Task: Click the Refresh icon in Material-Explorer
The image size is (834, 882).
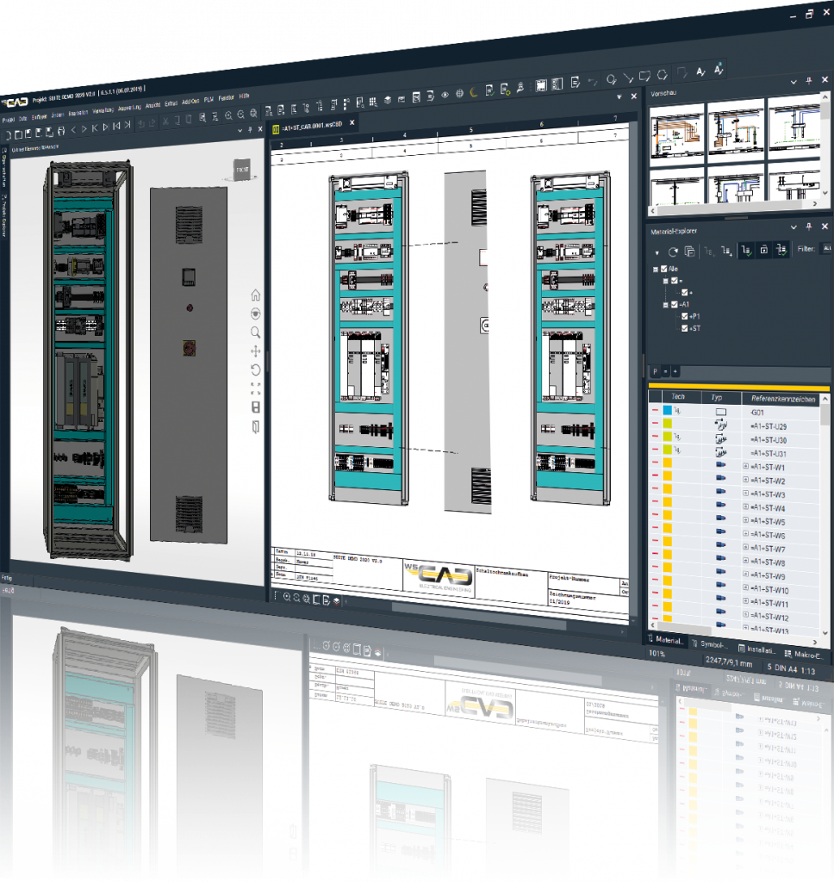Action: [x=673, y=251]
